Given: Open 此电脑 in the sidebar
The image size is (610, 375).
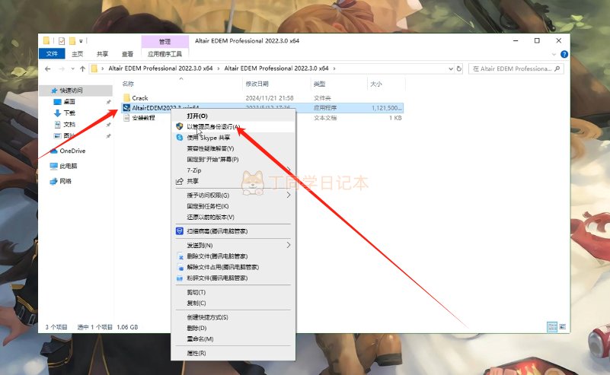Looking at the screenshot, I should 69,166.
